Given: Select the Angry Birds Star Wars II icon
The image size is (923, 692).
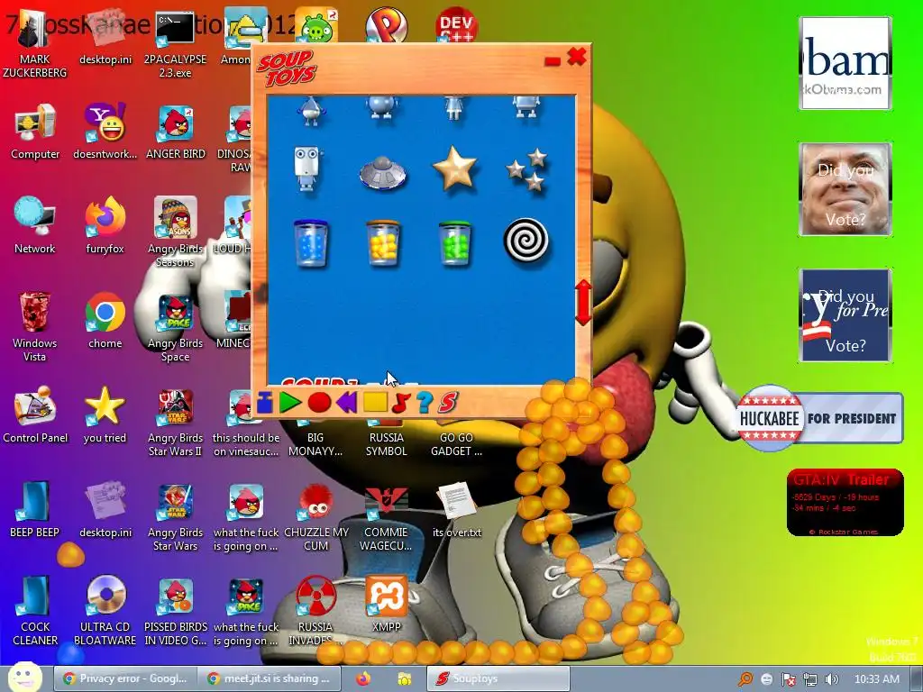Looking at the screenshot, I should point(176,422).
